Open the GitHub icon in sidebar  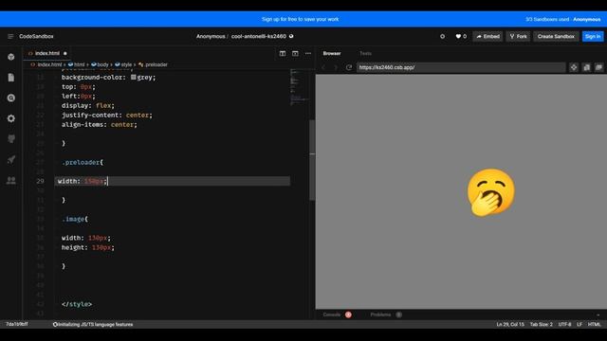point(11,139)
